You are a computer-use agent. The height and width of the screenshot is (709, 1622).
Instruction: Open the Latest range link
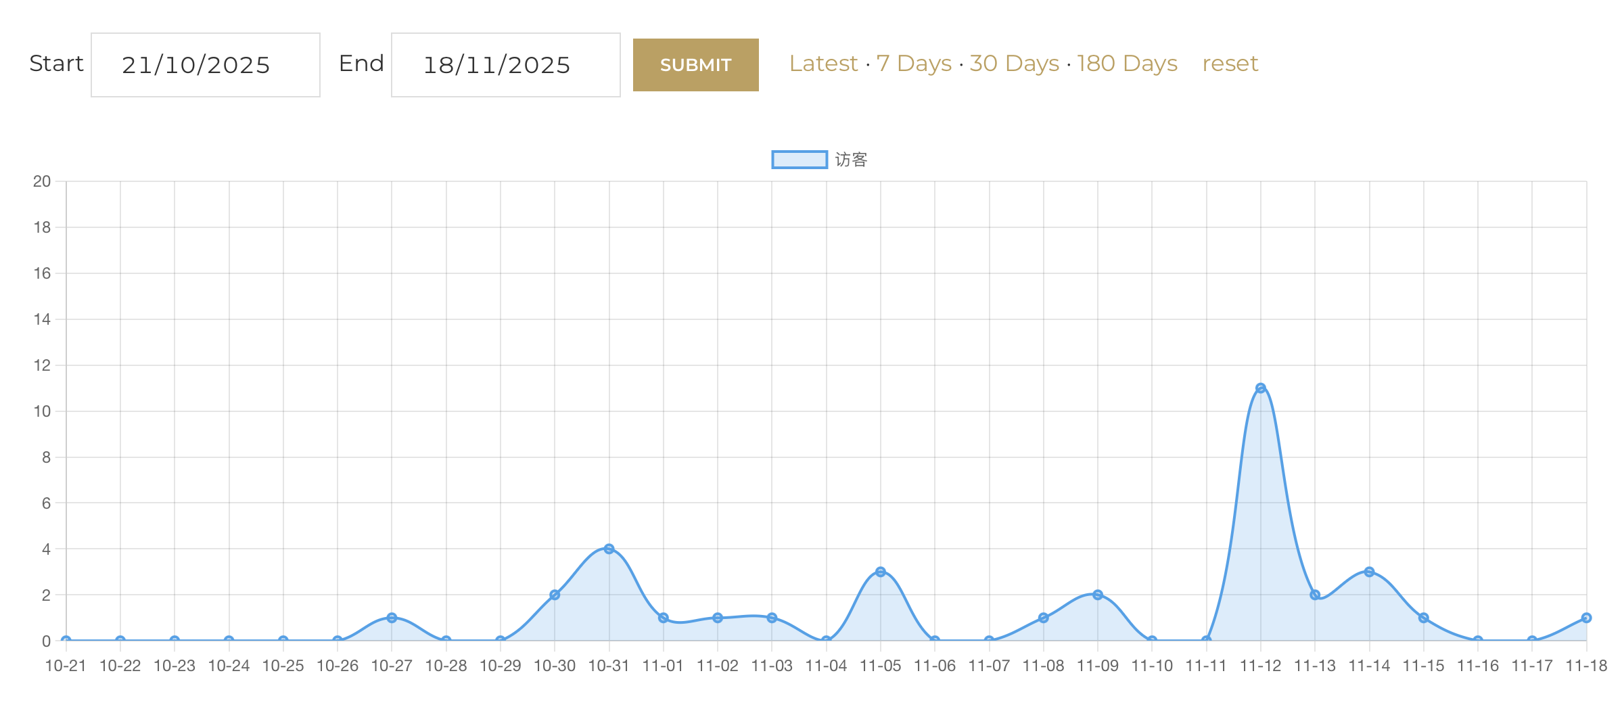pos(822,64)
